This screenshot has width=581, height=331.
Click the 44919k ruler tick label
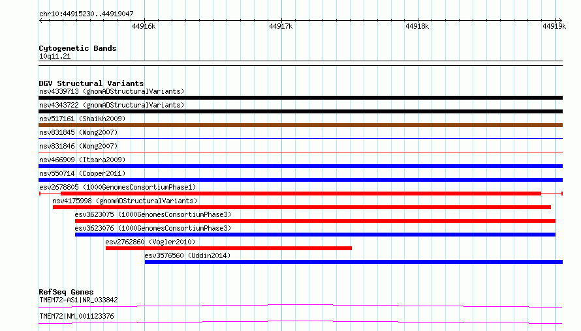coord(554,26)
